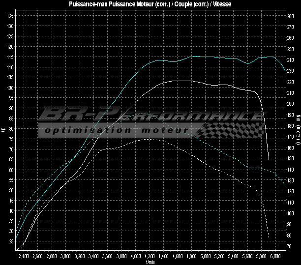The height and width of the screenshot is (265, 301).
Task: Click the 6,000 tick on RPM axis
Action: click(277, 257)
